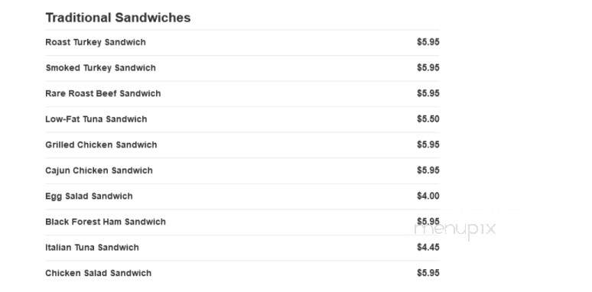Select Smoked Turkey Sandwich item
Viewport: 592px width, 292px height.
(x=100, y=68)
